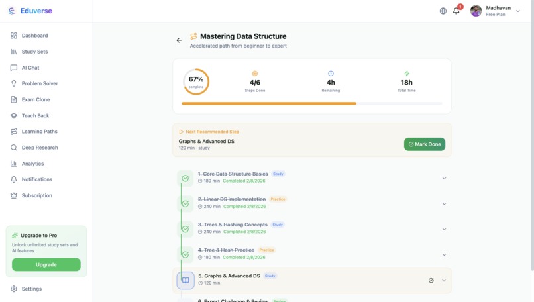Click the Steps Done target icon

click(254, 74)
